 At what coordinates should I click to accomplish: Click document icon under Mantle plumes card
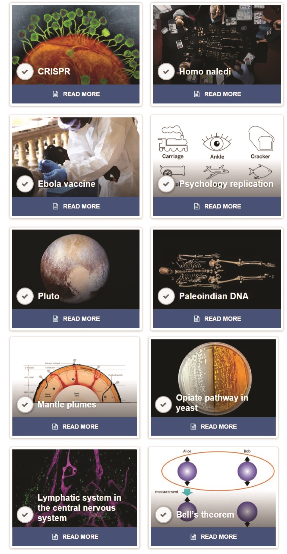pyautogui.click(x=55, y=427)
